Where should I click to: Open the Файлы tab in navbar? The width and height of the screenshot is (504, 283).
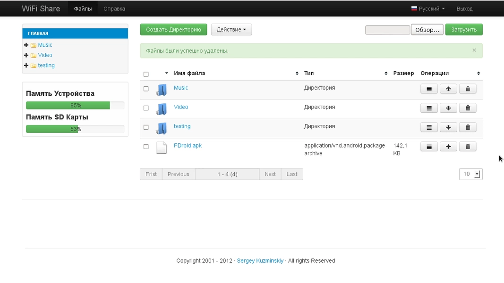click(x=83, y=8)
